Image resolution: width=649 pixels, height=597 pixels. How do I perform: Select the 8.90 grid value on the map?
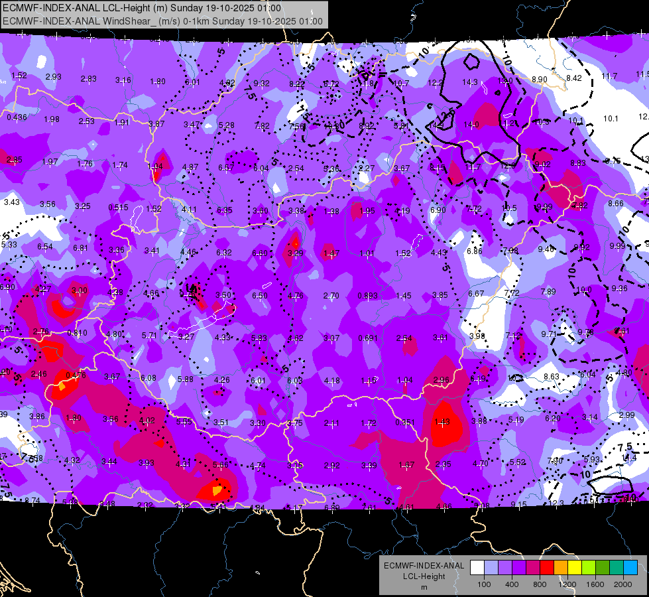(540, 79)
